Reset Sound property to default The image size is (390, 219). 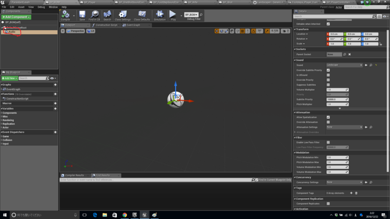[376, 65]
